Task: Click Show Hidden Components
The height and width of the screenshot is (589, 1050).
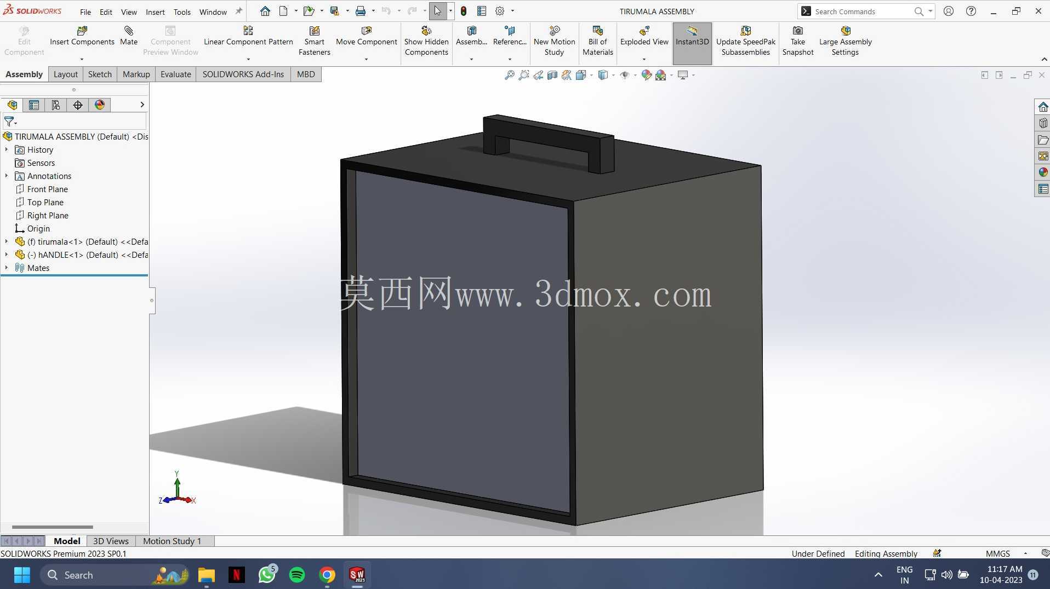Action: click(426, 41)
